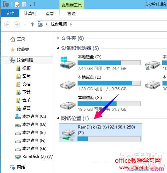Click the Back navigation arrow

[x=7, y=24]
